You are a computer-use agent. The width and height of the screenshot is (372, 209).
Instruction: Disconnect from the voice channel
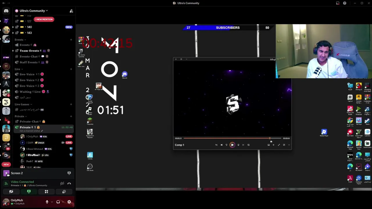click(x=69, y=183)
